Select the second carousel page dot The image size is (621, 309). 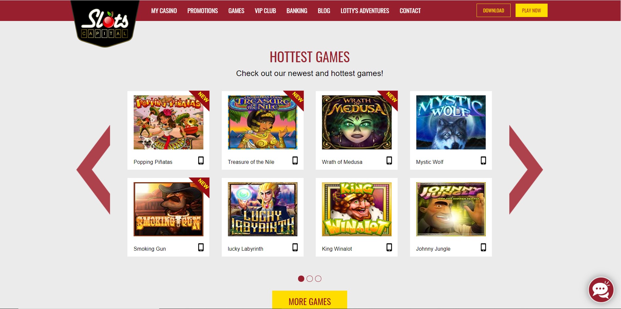pyautogui.click(x=310, y=279)
